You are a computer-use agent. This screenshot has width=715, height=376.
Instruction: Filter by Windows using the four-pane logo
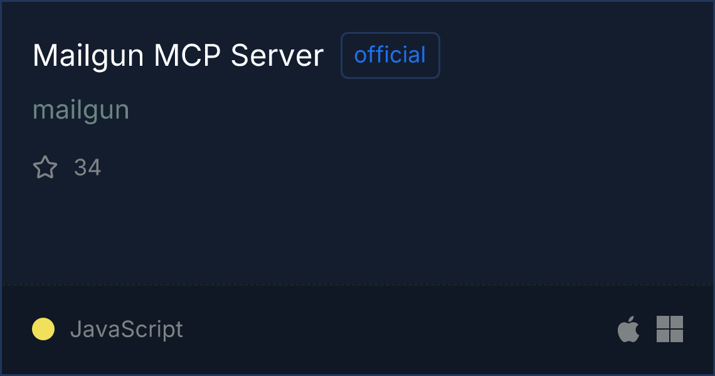(x=670, y=328)
